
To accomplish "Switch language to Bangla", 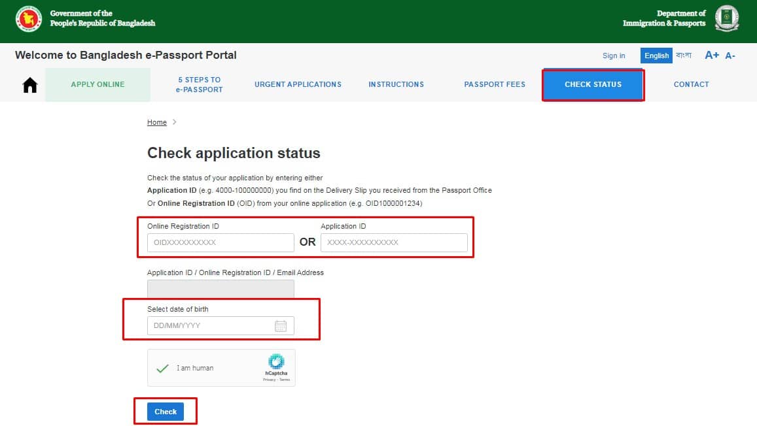I will tap(684, 56).
